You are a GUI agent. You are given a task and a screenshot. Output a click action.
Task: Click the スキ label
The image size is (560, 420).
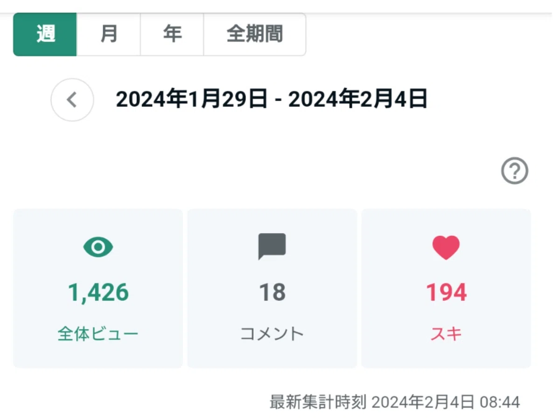point(446,334)
